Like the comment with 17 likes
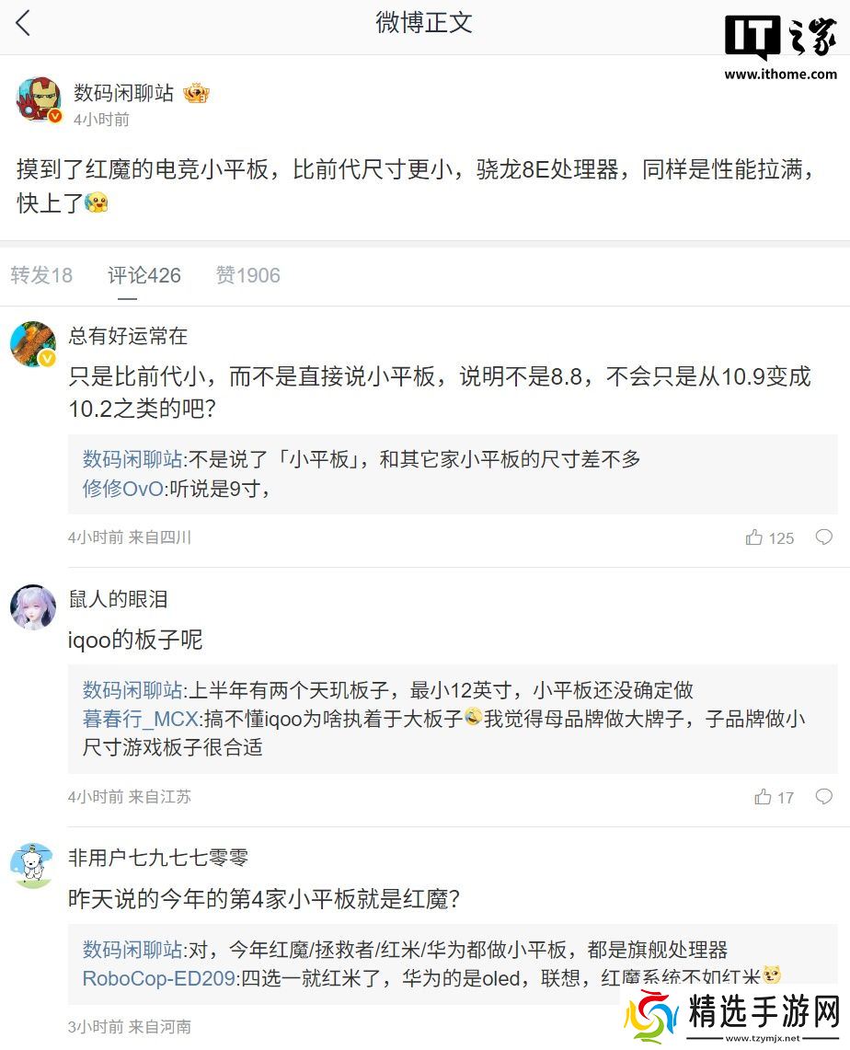Viewport: 850px width, 1050px height. [x=763, y=797]
